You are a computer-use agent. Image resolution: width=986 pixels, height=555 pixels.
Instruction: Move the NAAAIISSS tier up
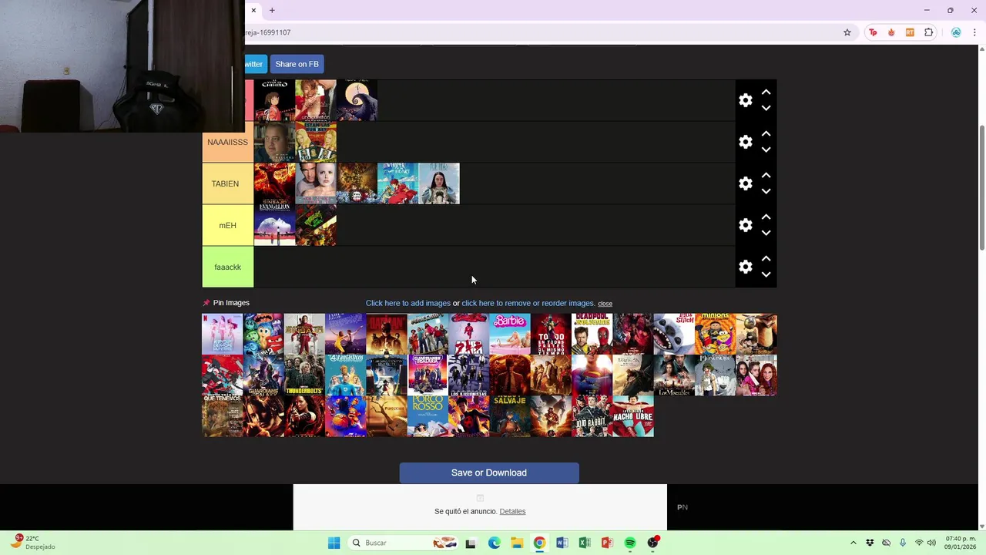[x=766, y=133]
